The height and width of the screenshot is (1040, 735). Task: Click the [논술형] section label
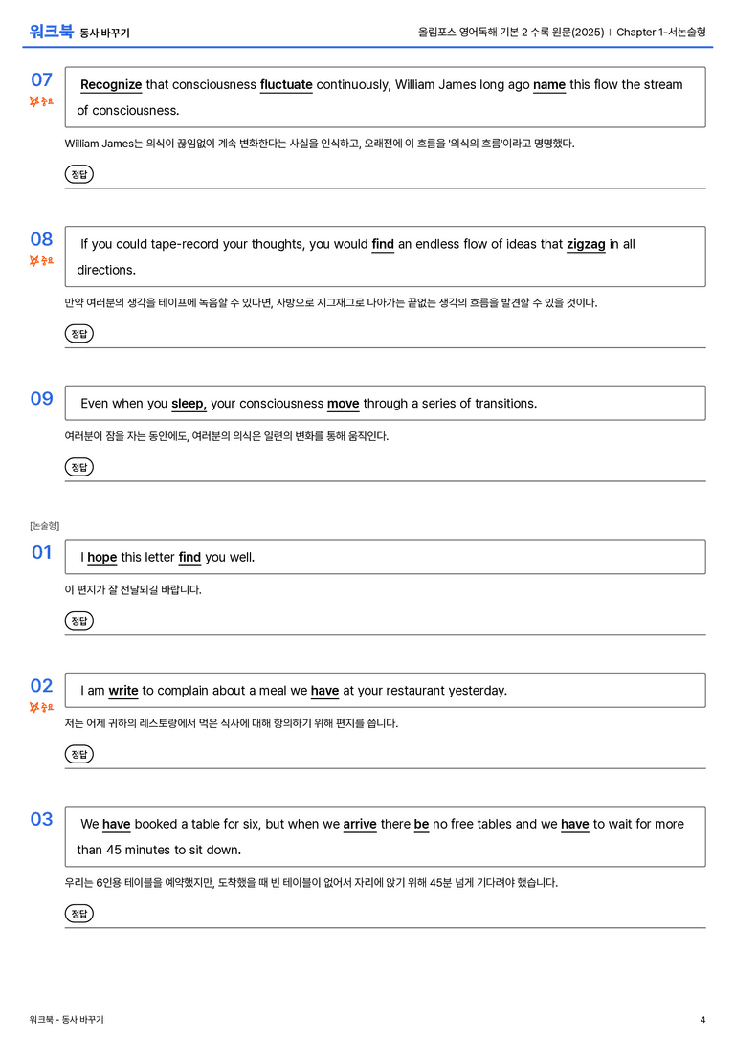tap(44, 526)
